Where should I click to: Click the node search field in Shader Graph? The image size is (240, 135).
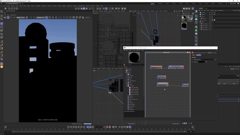tap(134, 65)
